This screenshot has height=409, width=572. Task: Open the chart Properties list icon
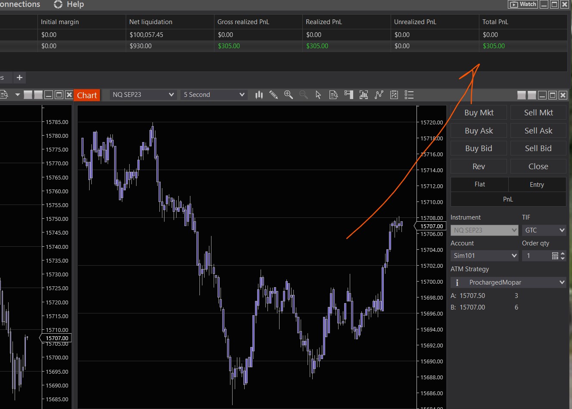coord(409,95)
